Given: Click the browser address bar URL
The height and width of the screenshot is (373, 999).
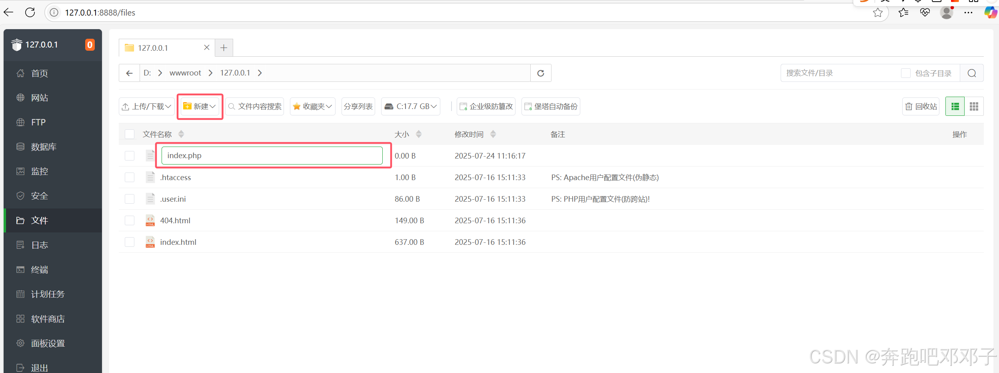Looking at the screenshot, I should tap(100, 13).
